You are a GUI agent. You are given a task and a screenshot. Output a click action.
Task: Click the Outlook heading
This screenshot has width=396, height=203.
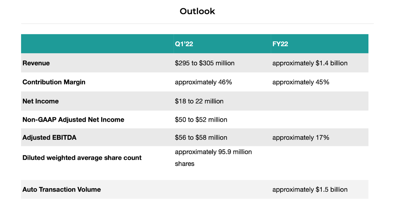coord(197,11)
